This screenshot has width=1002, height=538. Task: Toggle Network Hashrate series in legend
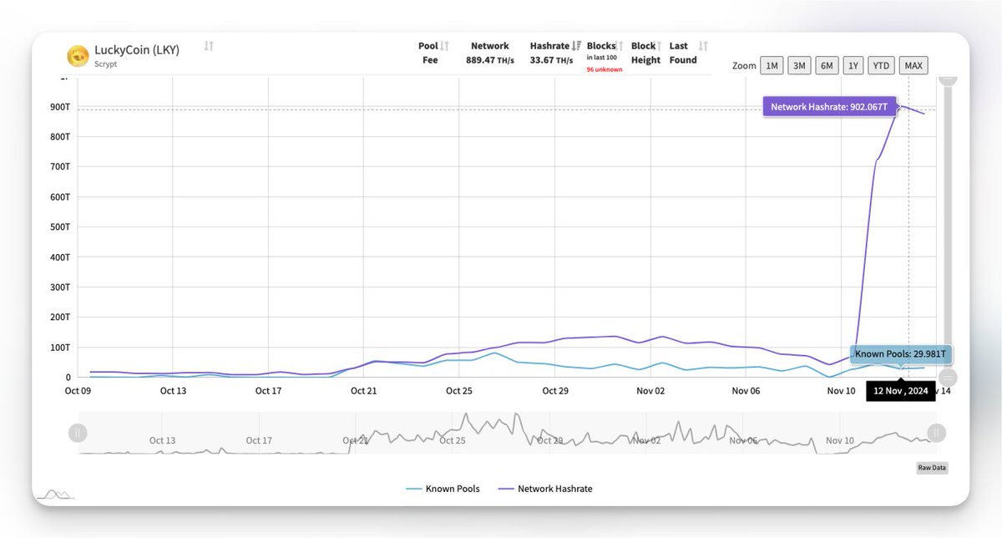point(544,489)
